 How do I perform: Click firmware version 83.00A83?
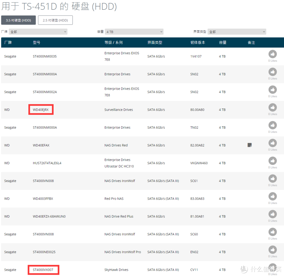[x=197, y=199]
